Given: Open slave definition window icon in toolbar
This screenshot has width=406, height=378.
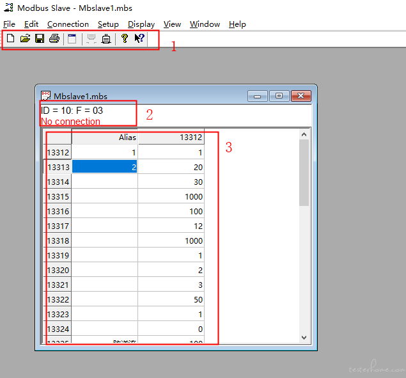Looking at the screenshot, I should [72, 38].
